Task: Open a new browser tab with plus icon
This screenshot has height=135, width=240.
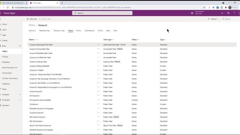Action: coord(62,3)
